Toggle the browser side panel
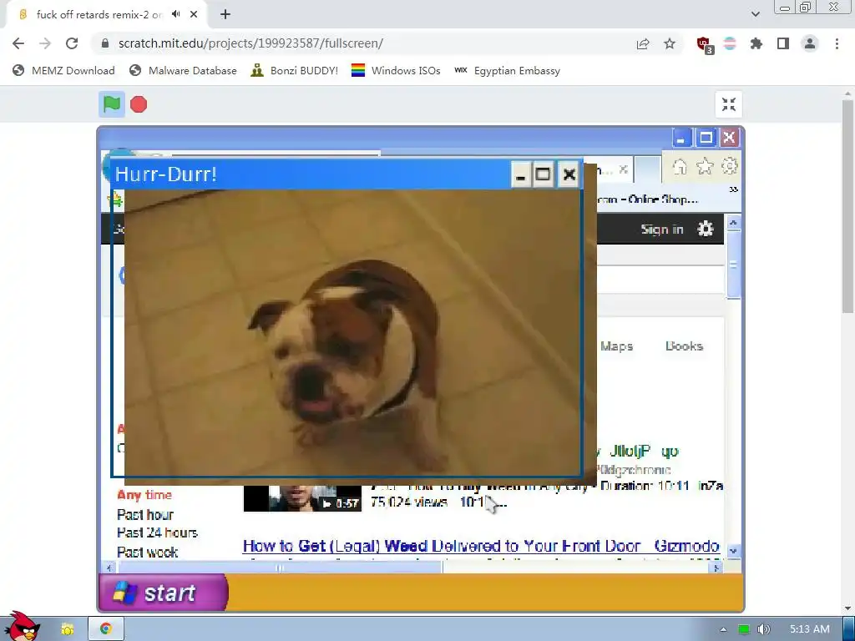The height and width of the screenshot is (641, 855). point(783,43)
